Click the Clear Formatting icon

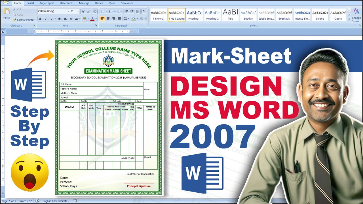click(95, 11)
